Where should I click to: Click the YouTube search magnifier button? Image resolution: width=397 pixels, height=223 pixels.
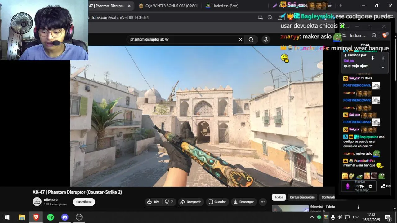(x=251, y=39)
